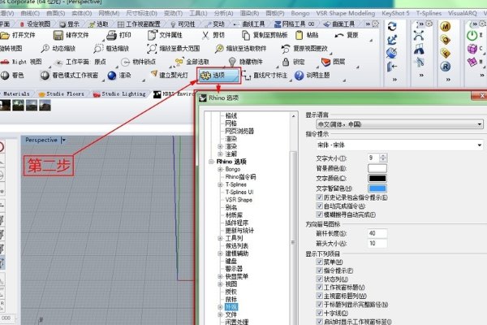Click the Undo arrow icon
The width and height of the screenshot is (487, 325).
pos(339,35)
